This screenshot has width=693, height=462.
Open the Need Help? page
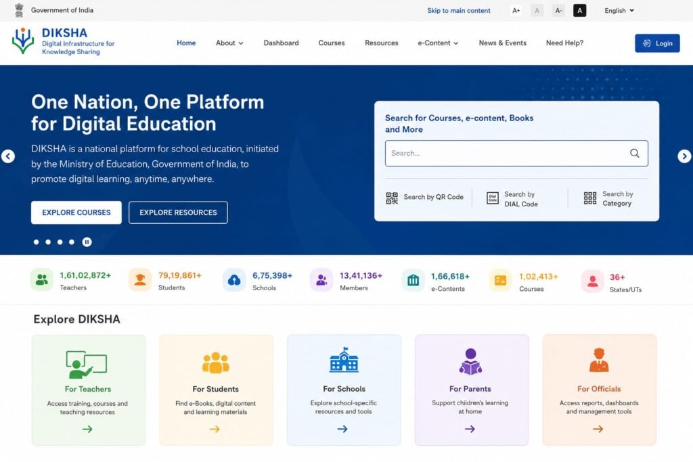564,43
